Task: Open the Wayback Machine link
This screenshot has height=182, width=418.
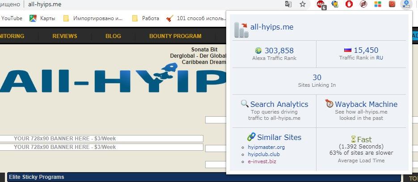Action: [x=366, y=104]
